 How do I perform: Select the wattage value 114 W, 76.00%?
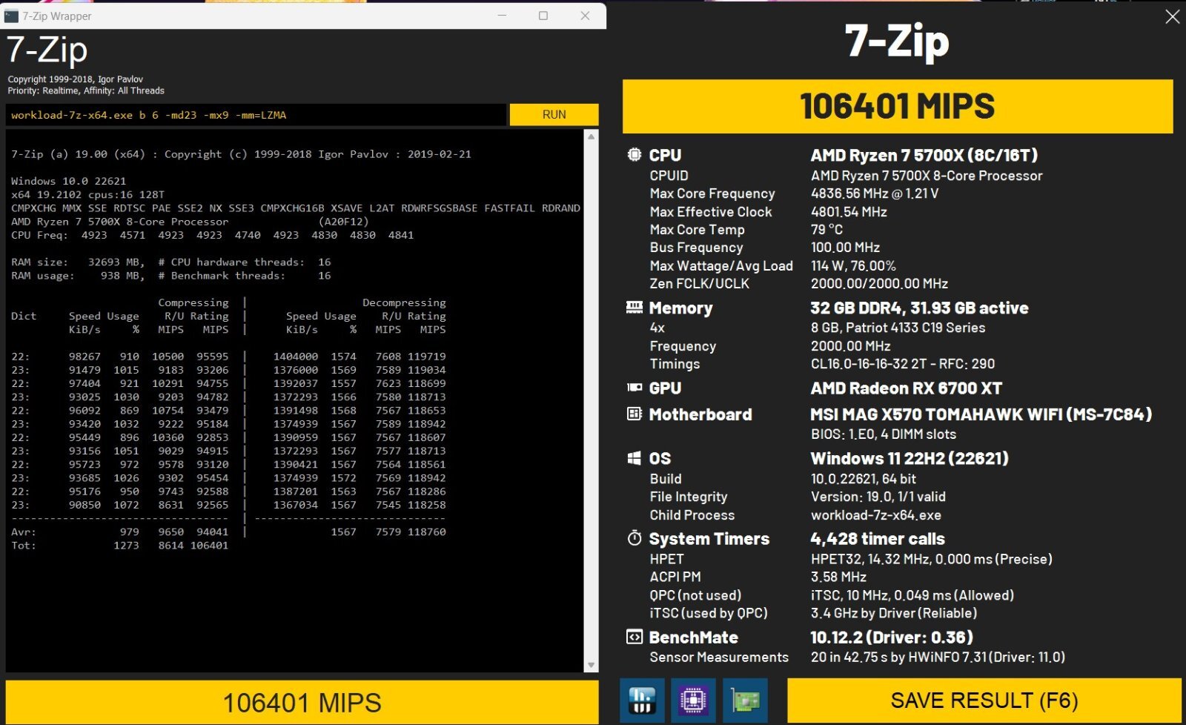coord(853,265)
